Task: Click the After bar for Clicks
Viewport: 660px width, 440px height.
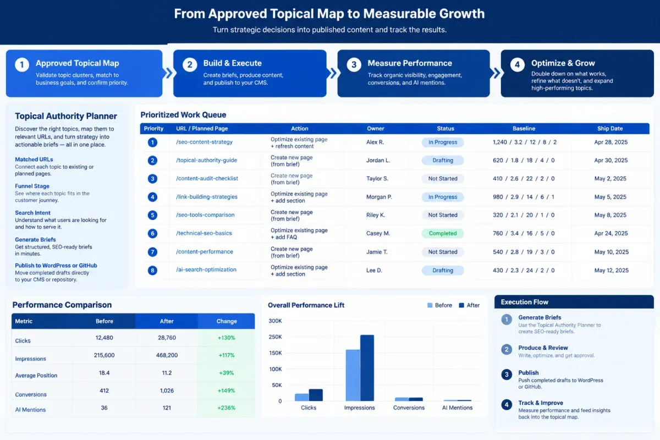Action: [x=316, y=395]
